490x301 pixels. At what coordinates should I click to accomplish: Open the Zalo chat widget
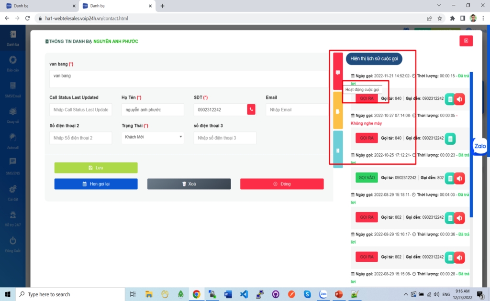point(479,146)
